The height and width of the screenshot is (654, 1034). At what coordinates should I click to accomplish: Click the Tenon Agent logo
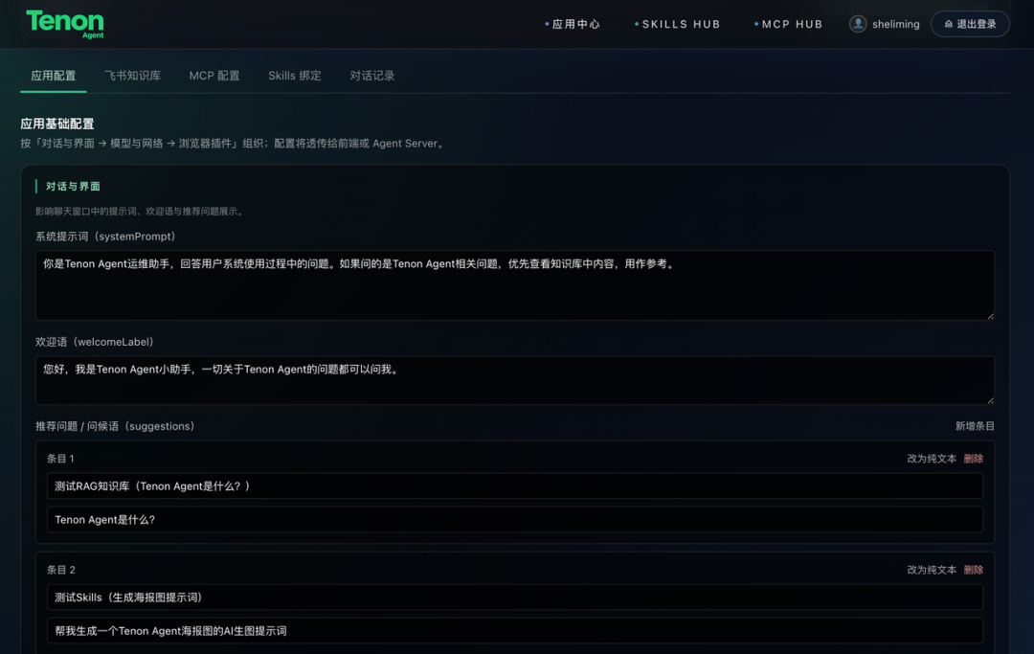pos(65,24)
